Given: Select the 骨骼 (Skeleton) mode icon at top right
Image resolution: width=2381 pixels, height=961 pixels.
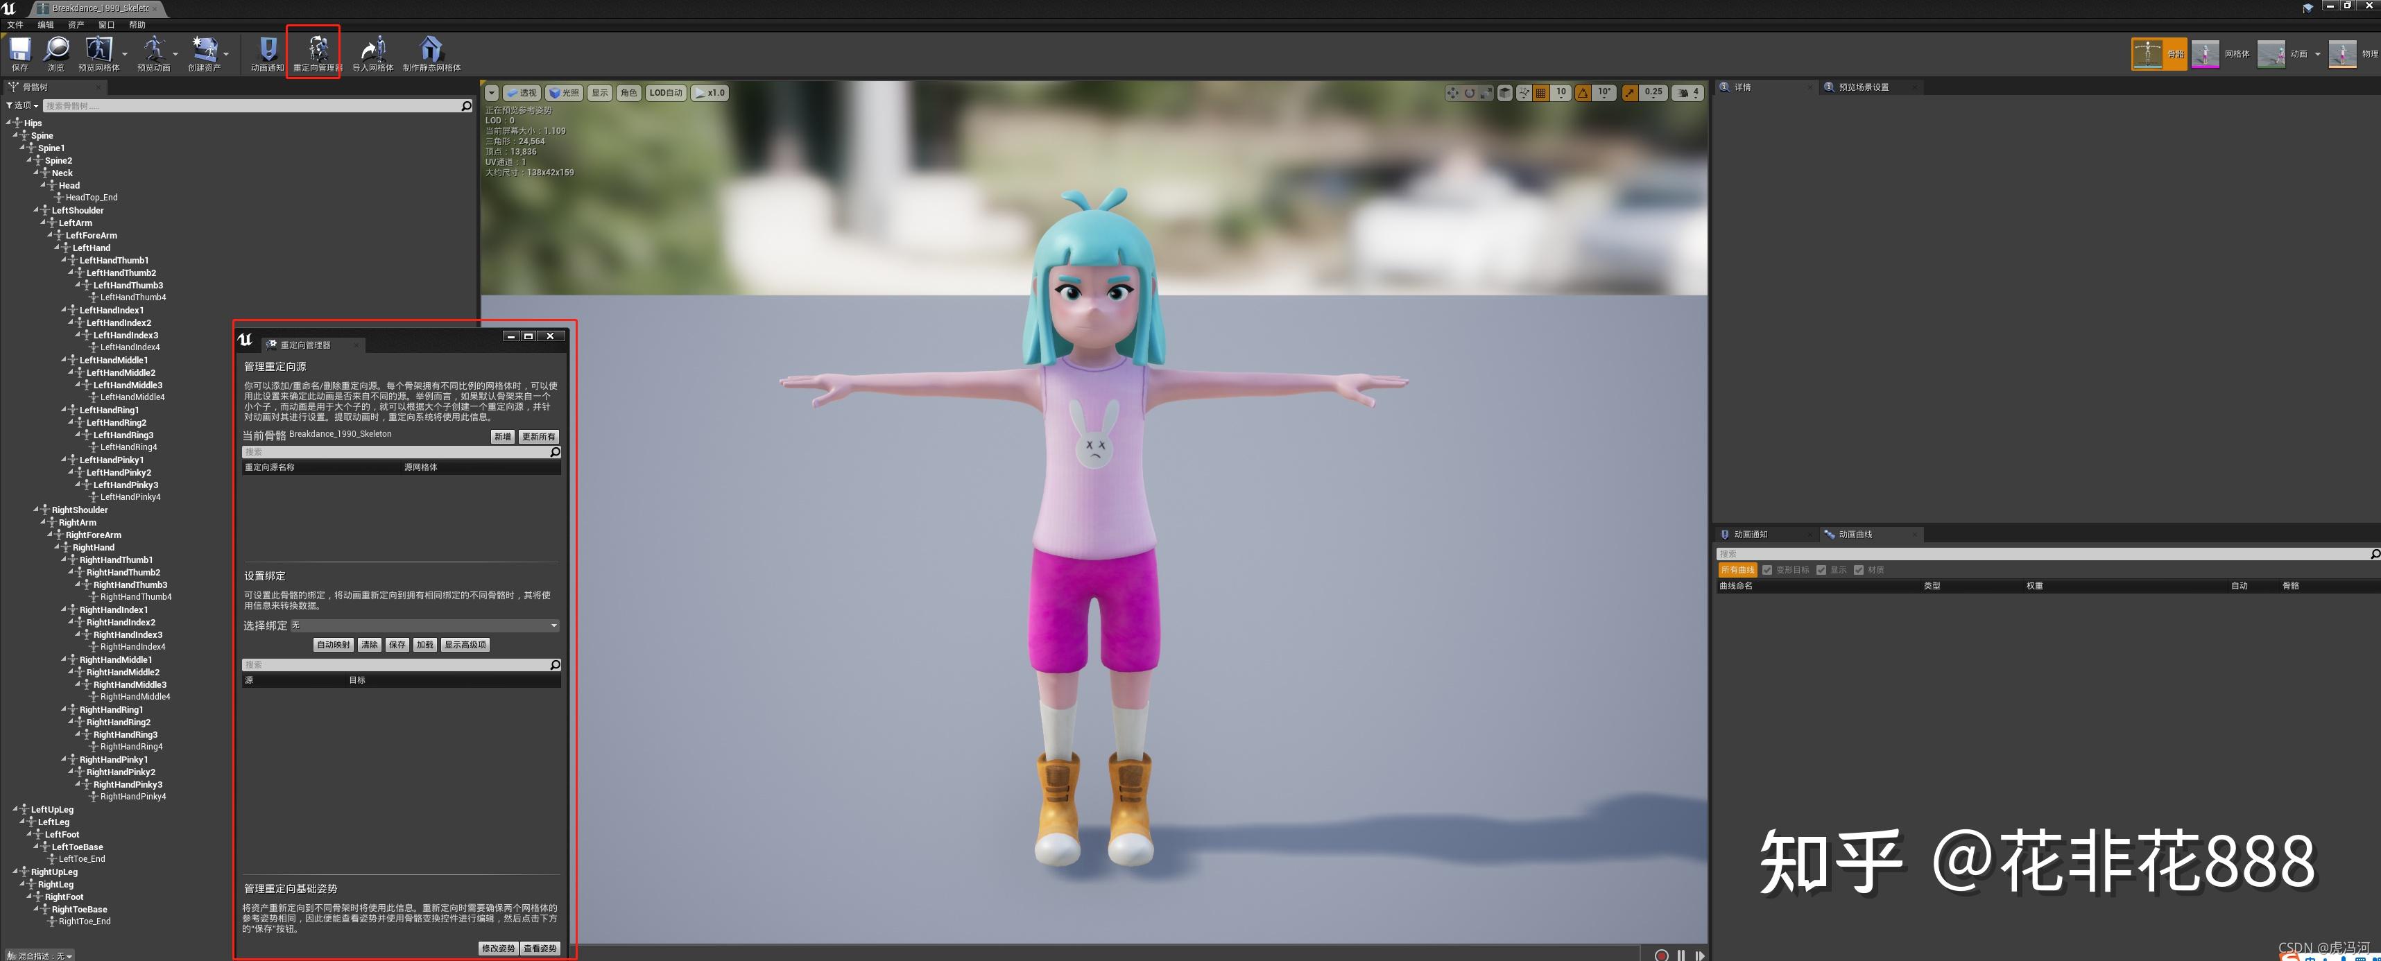Looking at the screenshot, I should pyautogui.click(x=2147, y=53).
